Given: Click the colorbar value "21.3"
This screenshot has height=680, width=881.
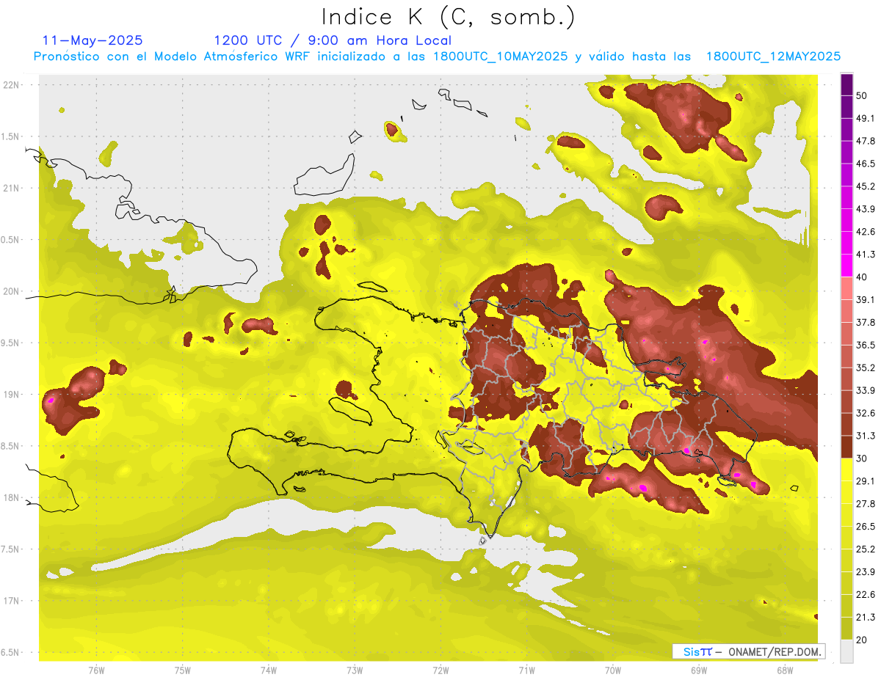Looking at the screenshot, I should [x=866, y=617].
